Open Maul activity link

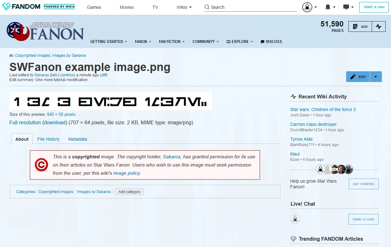pos(295,154)
